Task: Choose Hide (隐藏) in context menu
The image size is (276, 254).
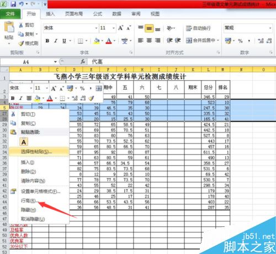Action: pos(39,210)
